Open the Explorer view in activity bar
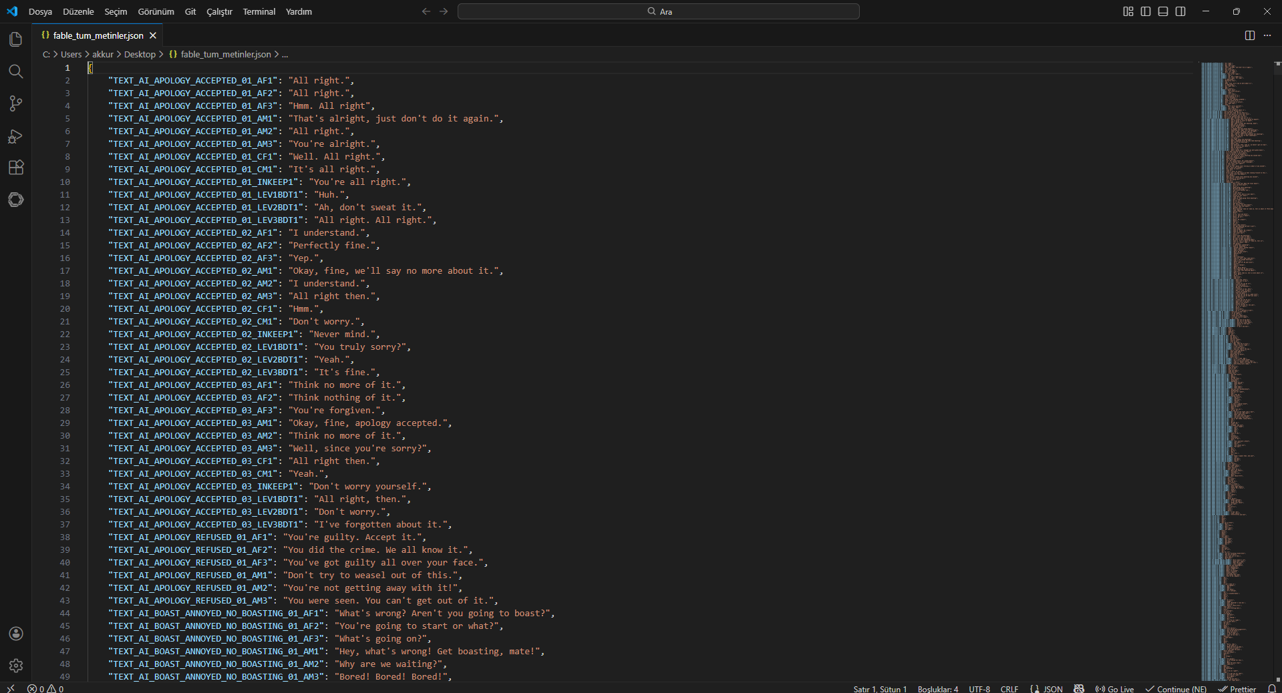 (16, 39)
